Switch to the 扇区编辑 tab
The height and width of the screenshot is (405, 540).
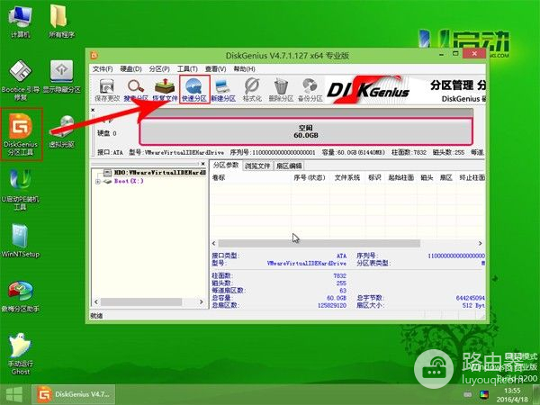point(289,166)
